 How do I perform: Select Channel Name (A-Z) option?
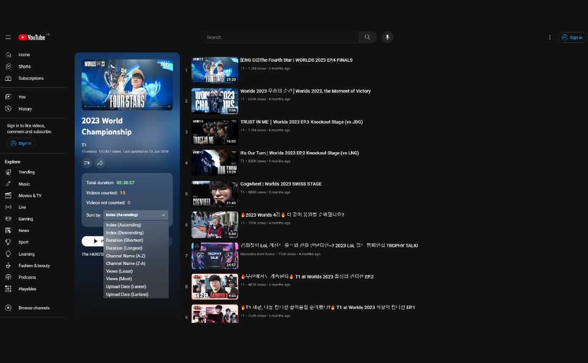click(x=136, y=256)
